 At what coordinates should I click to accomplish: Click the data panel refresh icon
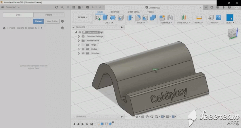click(x=57, y=7)
